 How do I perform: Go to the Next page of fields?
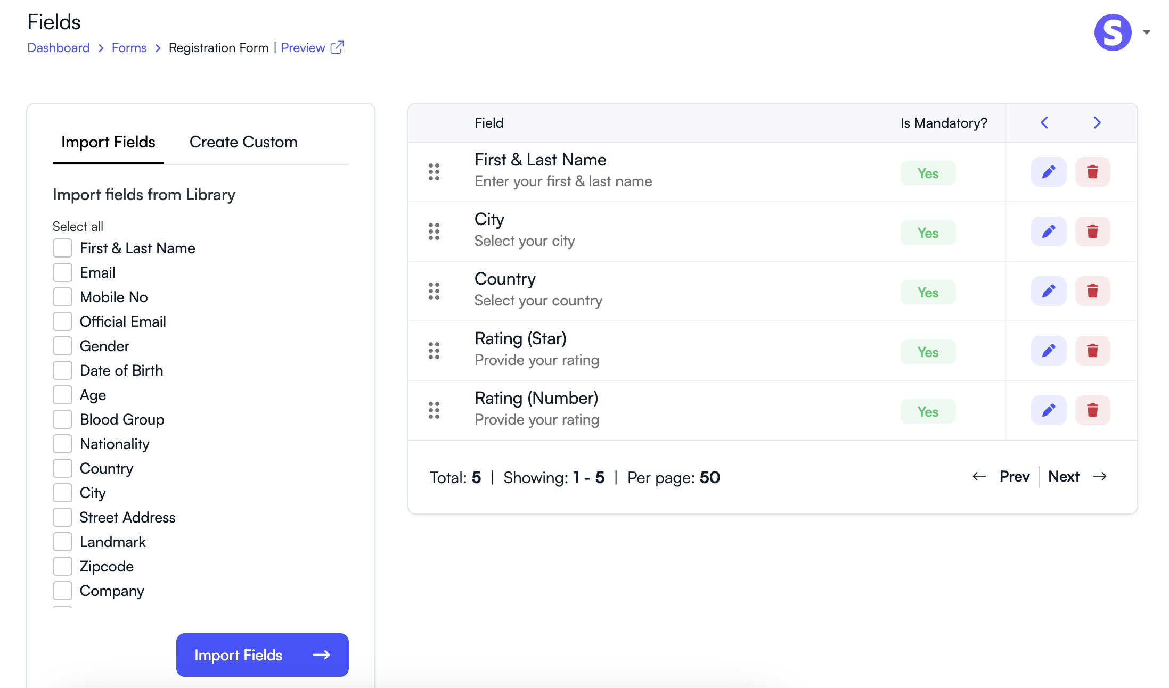(x=1064, y=476)
